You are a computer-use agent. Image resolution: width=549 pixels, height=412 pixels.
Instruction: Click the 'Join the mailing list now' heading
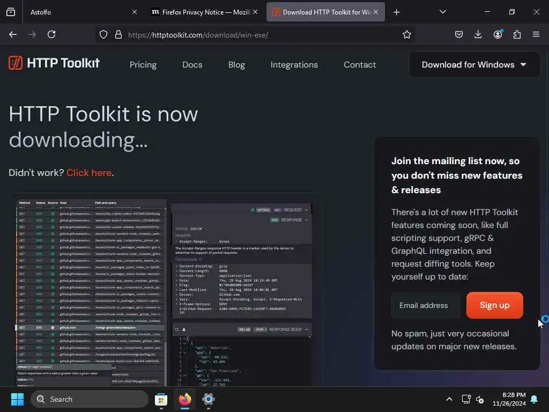tap(457, 175)
